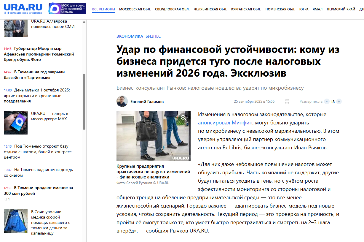
Task: Click the MAX messenger phone thumbnail
Action: tap(16, 123)
